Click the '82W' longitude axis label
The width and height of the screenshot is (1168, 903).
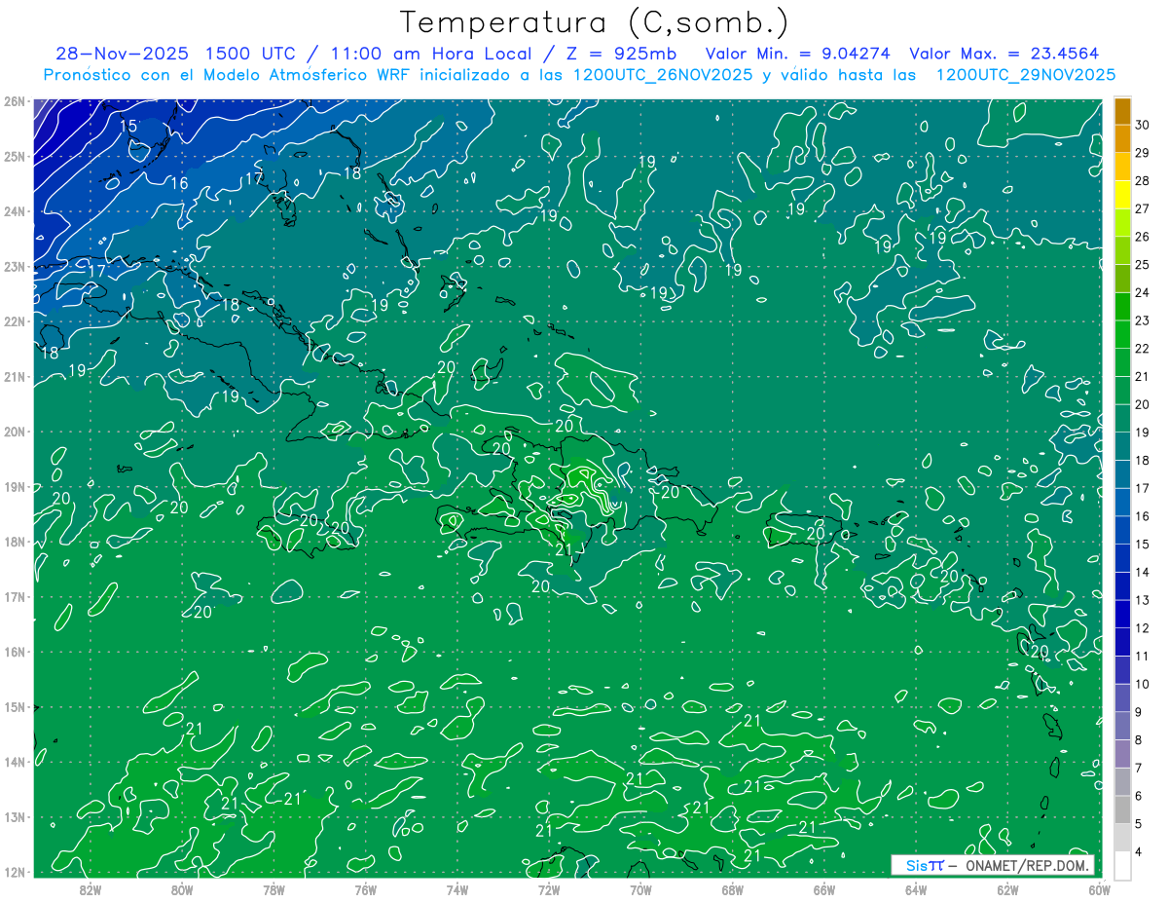point(91,889)
